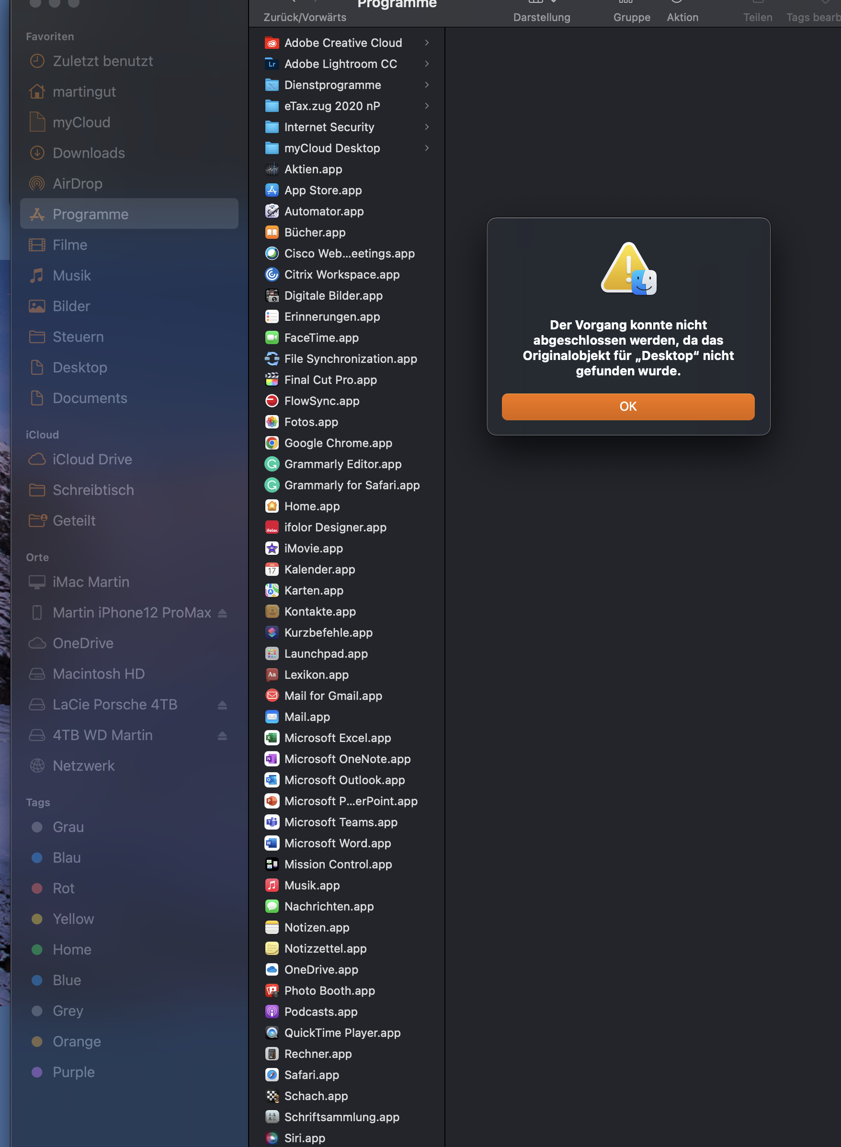
Task: Expand the Adobe Creative Cloud folder chevron
Action: coord(427,43)
